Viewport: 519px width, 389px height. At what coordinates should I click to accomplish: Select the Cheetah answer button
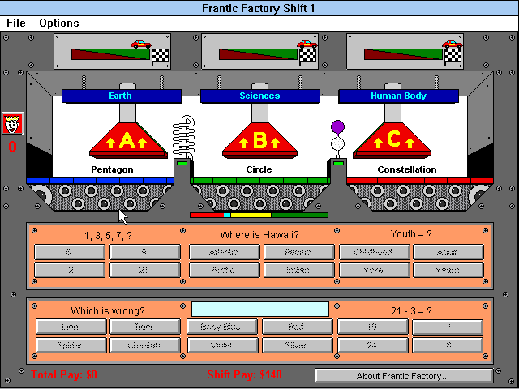point(145,345)
